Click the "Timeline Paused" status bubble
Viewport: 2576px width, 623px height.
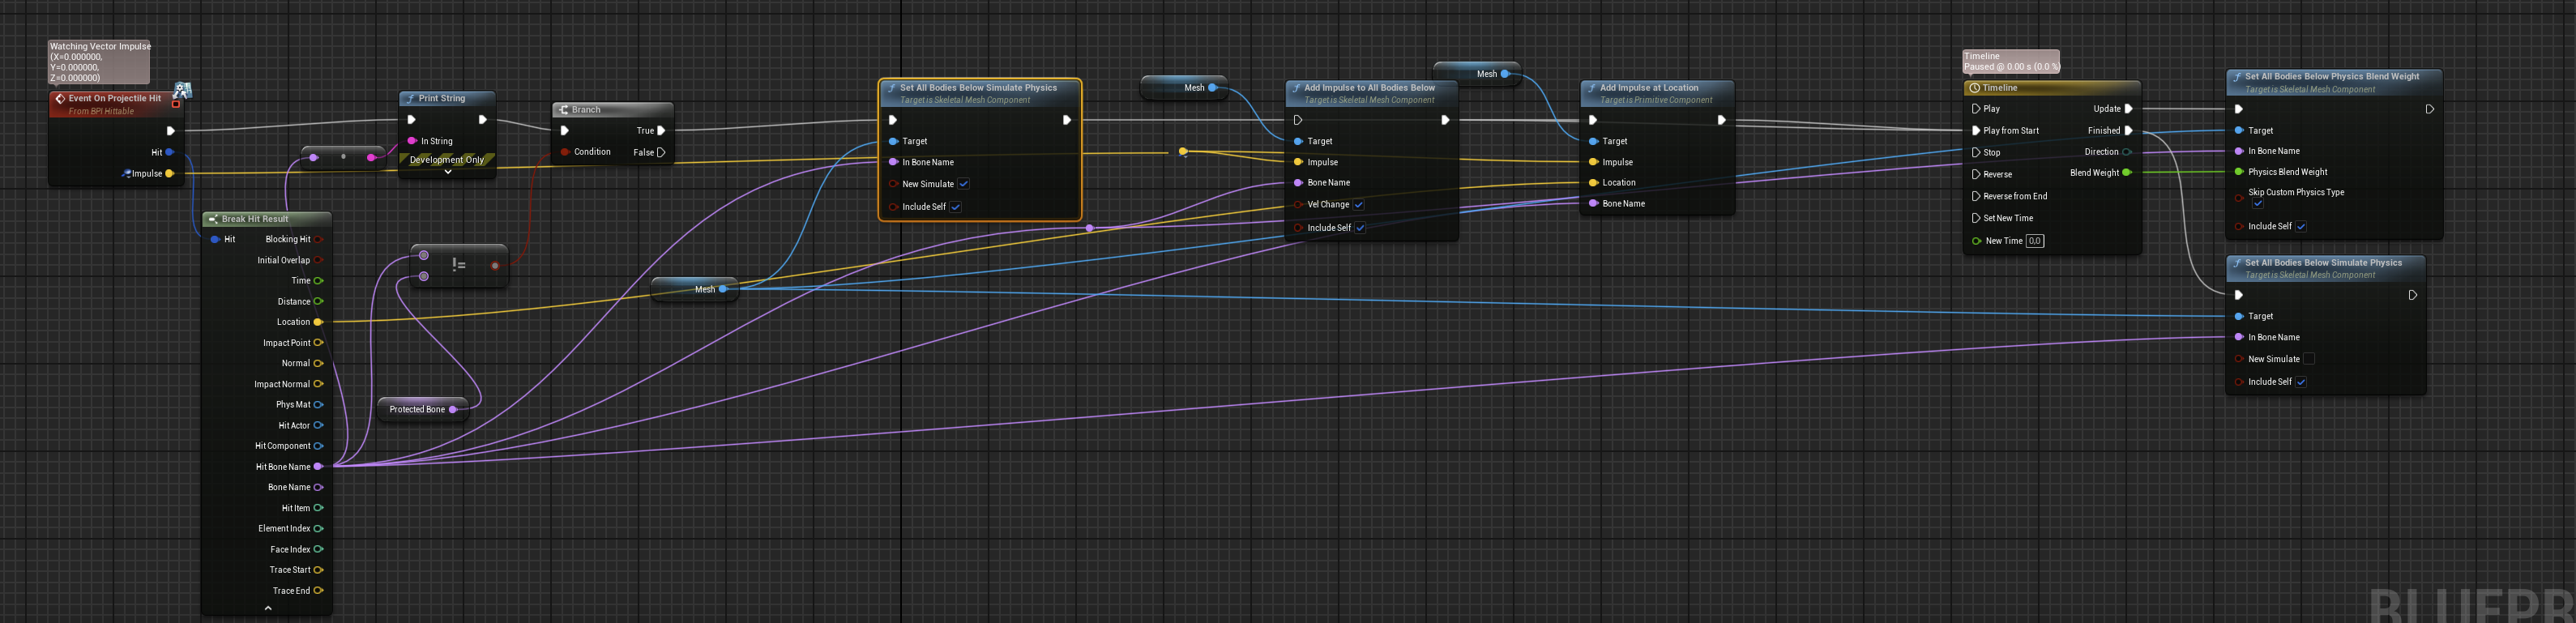pos(2010,62)
